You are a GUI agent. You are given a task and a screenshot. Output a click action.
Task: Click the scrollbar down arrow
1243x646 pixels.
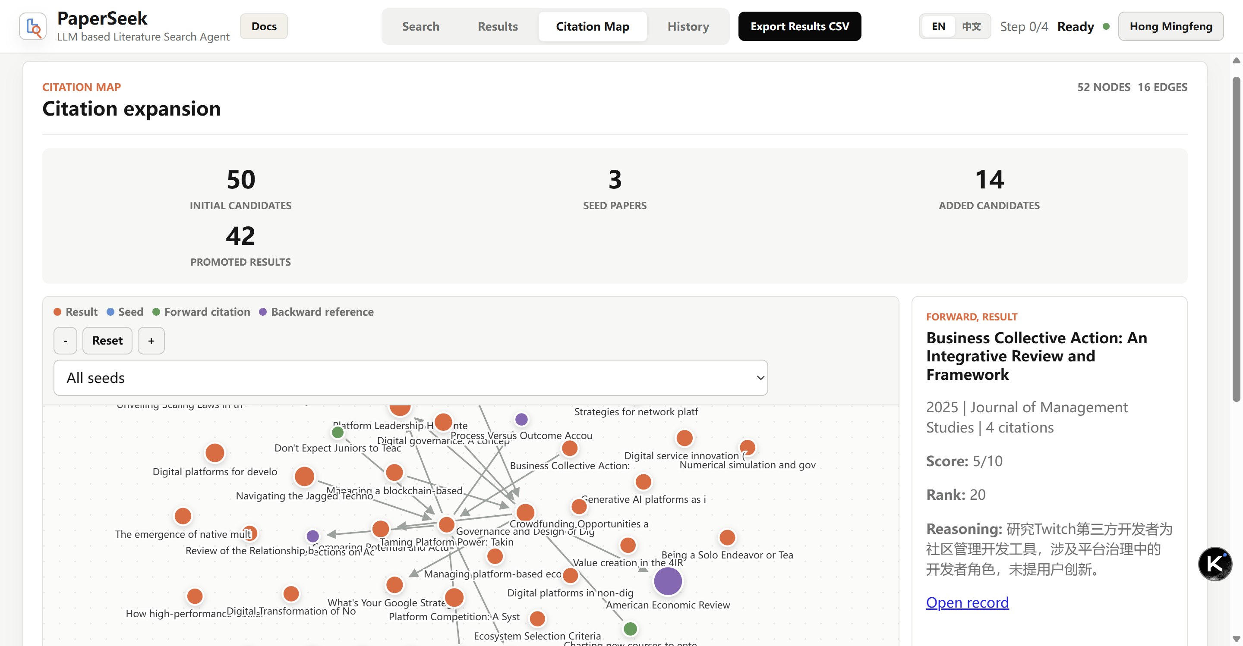coord(1236,639)
